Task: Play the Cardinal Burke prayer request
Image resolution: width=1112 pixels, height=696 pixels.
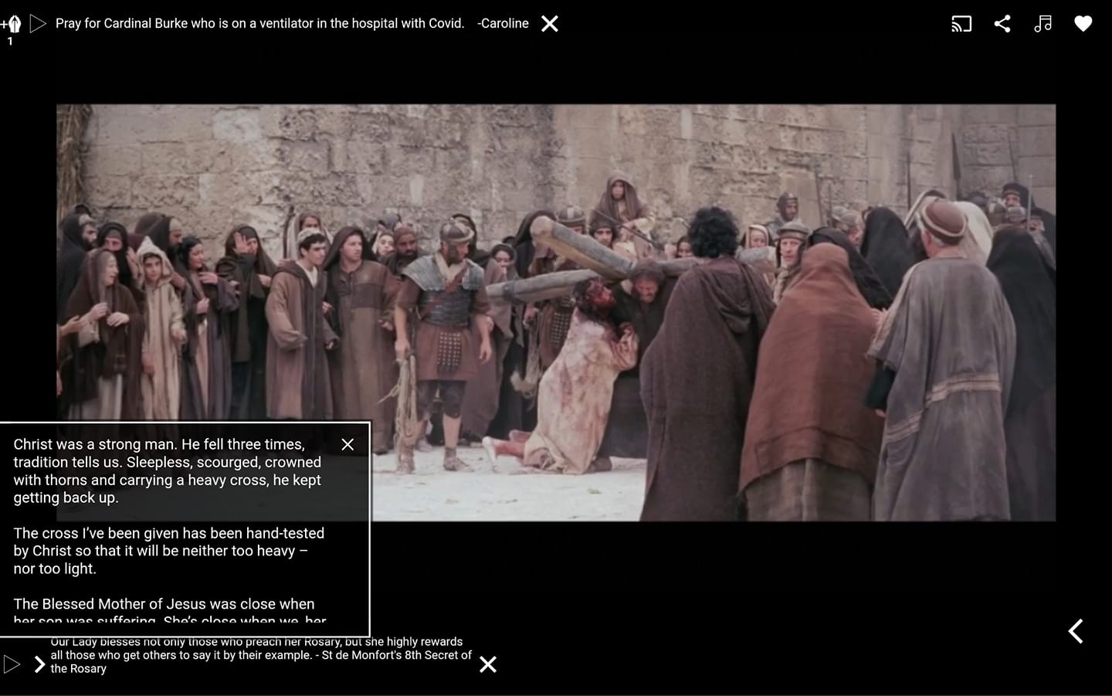Action: (38, 24)
